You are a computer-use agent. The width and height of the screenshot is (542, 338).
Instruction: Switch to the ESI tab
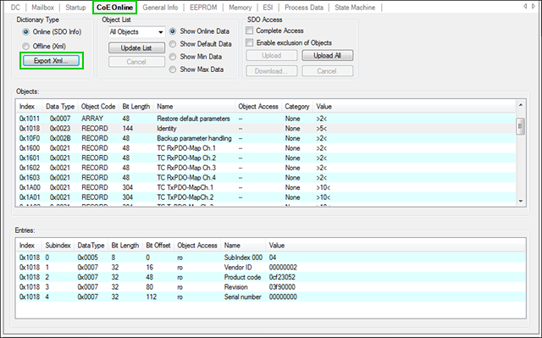point(268,8)
